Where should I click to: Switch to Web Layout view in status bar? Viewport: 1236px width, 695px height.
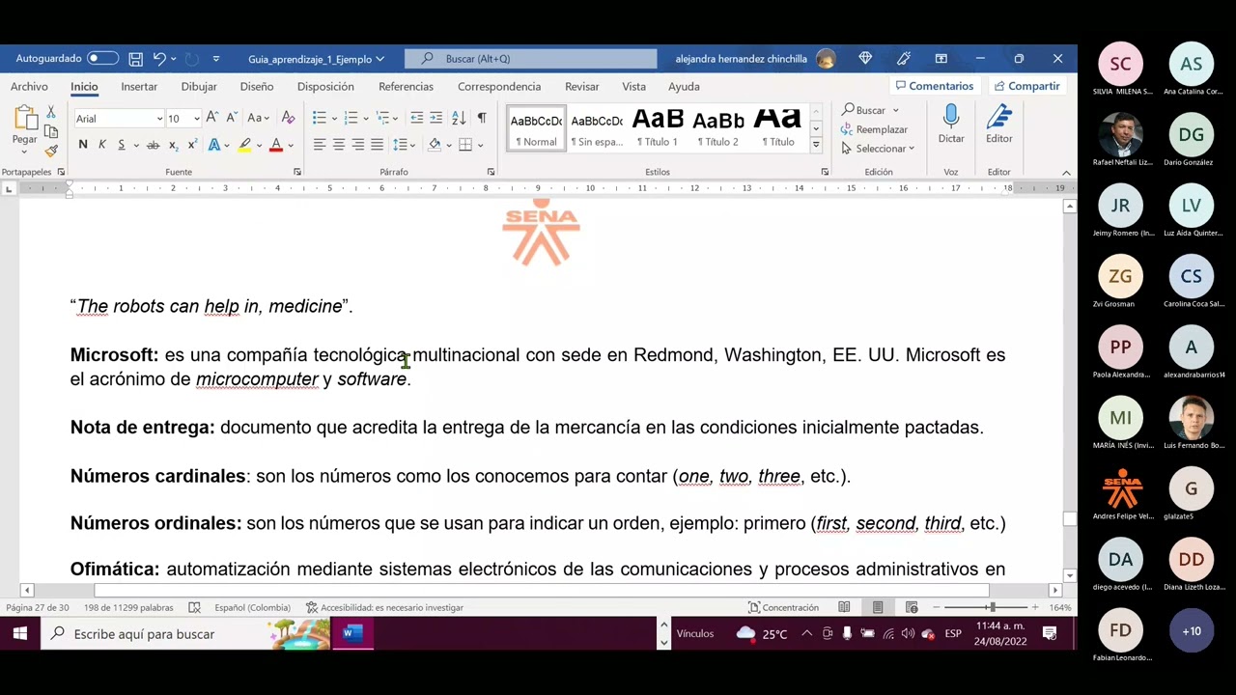(x=912, y=607)
